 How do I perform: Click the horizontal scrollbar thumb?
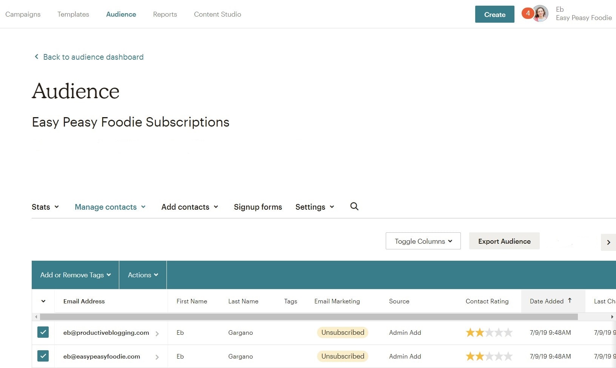(309, 317)
